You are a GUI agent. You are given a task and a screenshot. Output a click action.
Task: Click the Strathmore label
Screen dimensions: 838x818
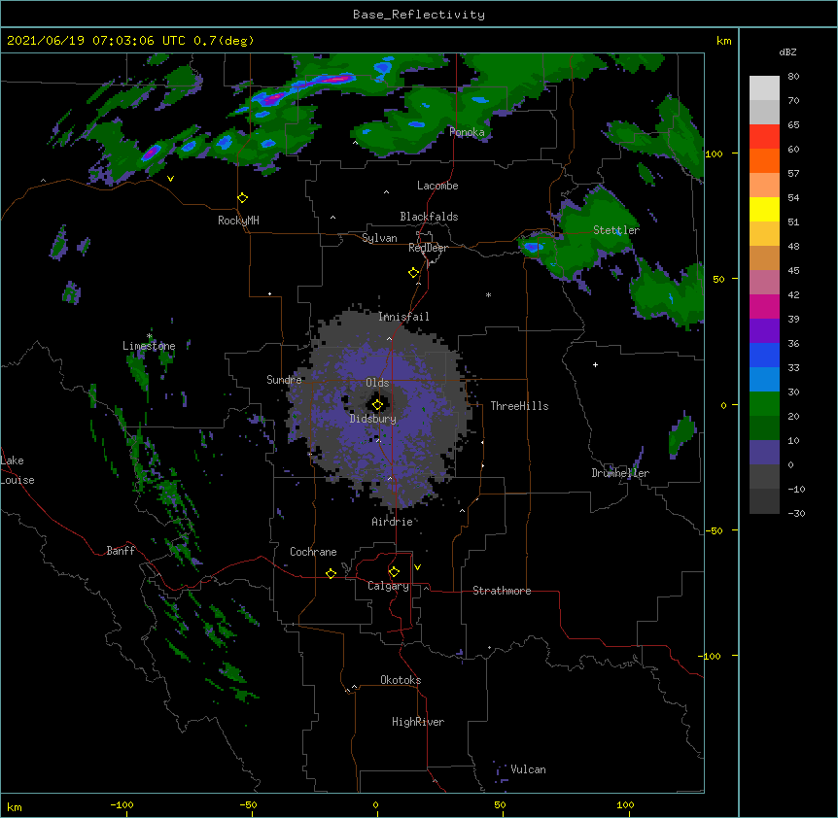click(502, 591)
